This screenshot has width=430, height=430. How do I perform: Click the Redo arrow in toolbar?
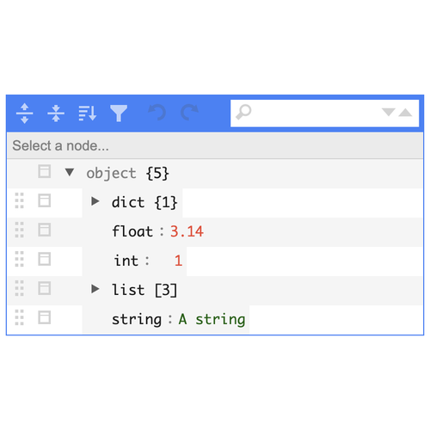coord(189,113)
